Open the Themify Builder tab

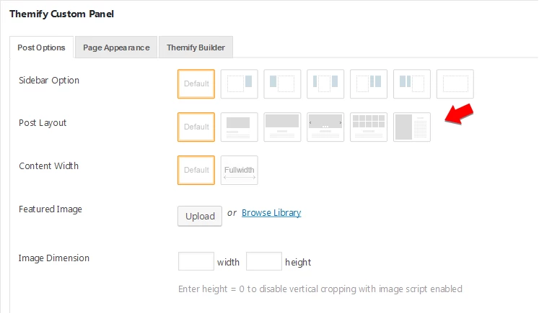coord(196,47)
